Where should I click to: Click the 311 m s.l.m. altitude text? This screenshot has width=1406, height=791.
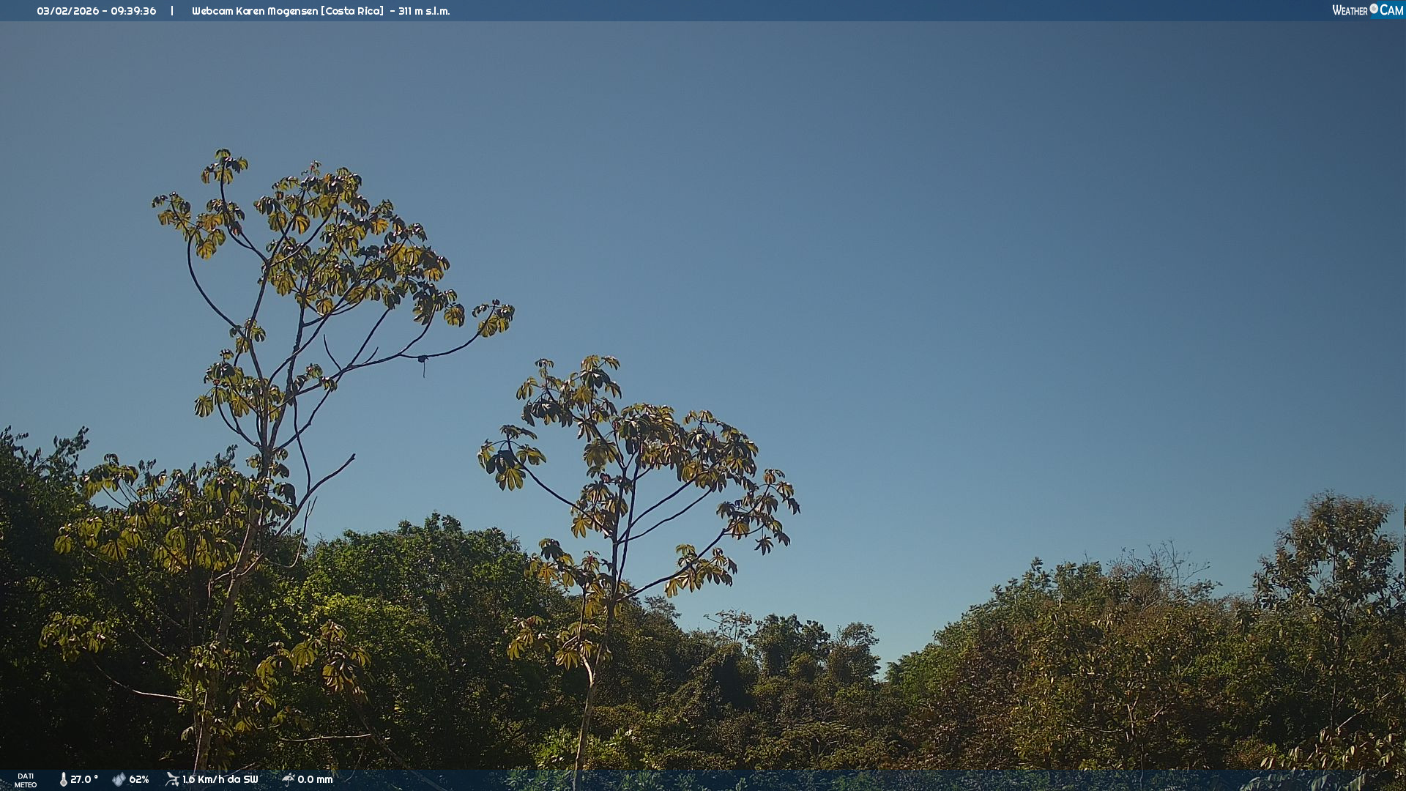424,11
